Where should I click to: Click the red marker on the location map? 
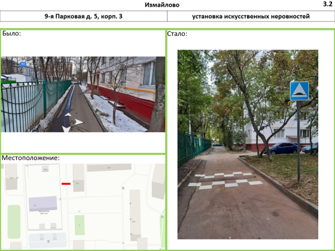[66, 183]
